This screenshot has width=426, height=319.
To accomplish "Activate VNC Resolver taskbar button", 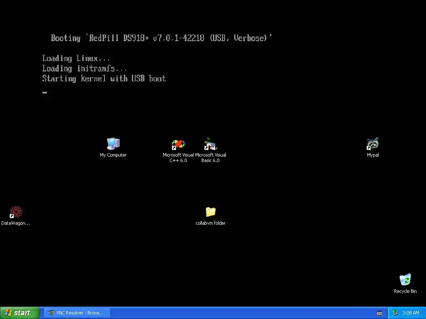I will [x=77, y=313].
